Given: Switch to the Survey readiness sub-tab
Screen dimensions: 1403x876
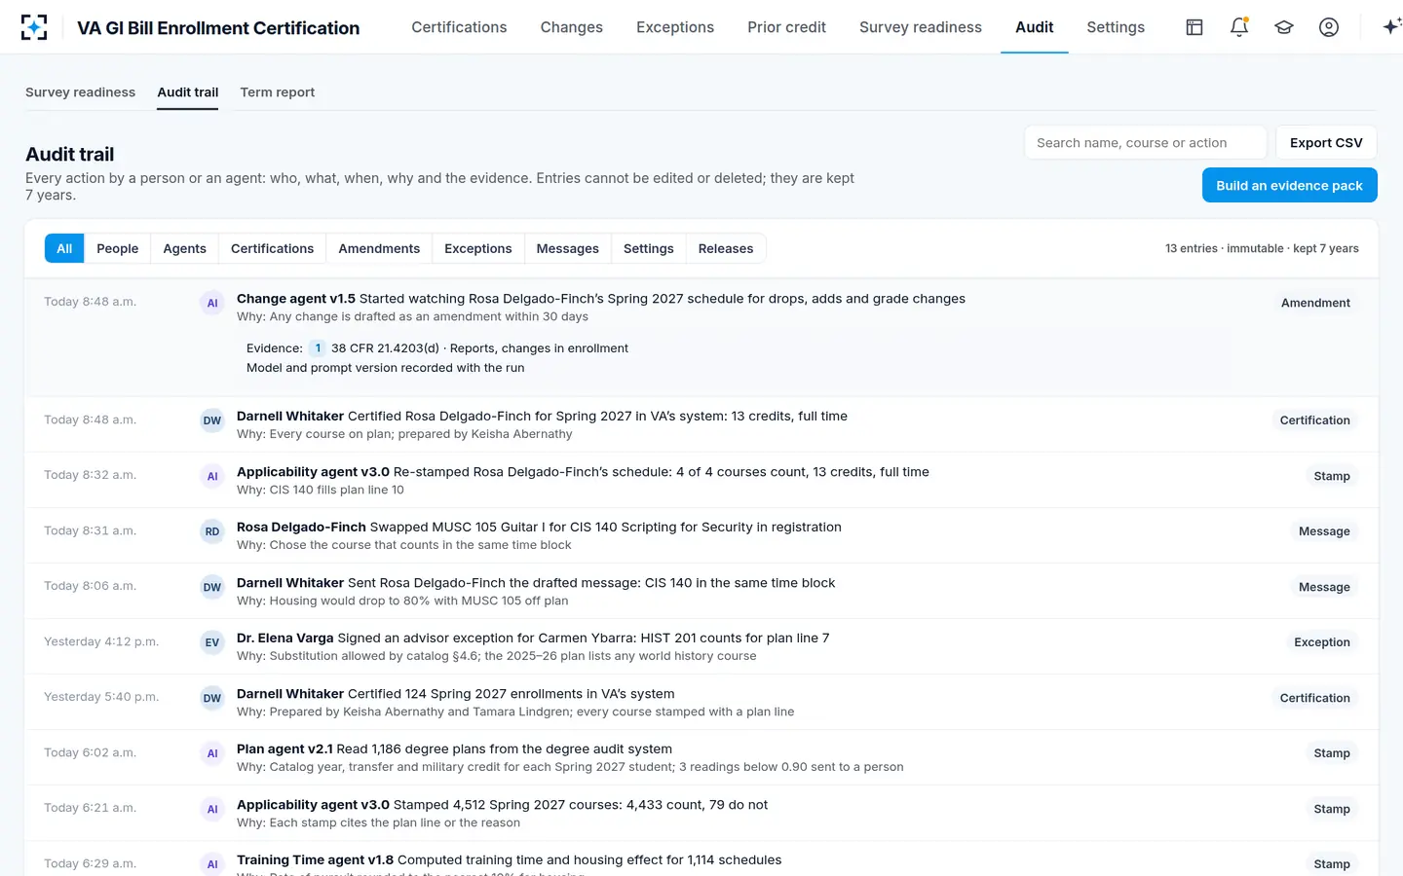Looking at the screenshot, I should coord(80,92).
